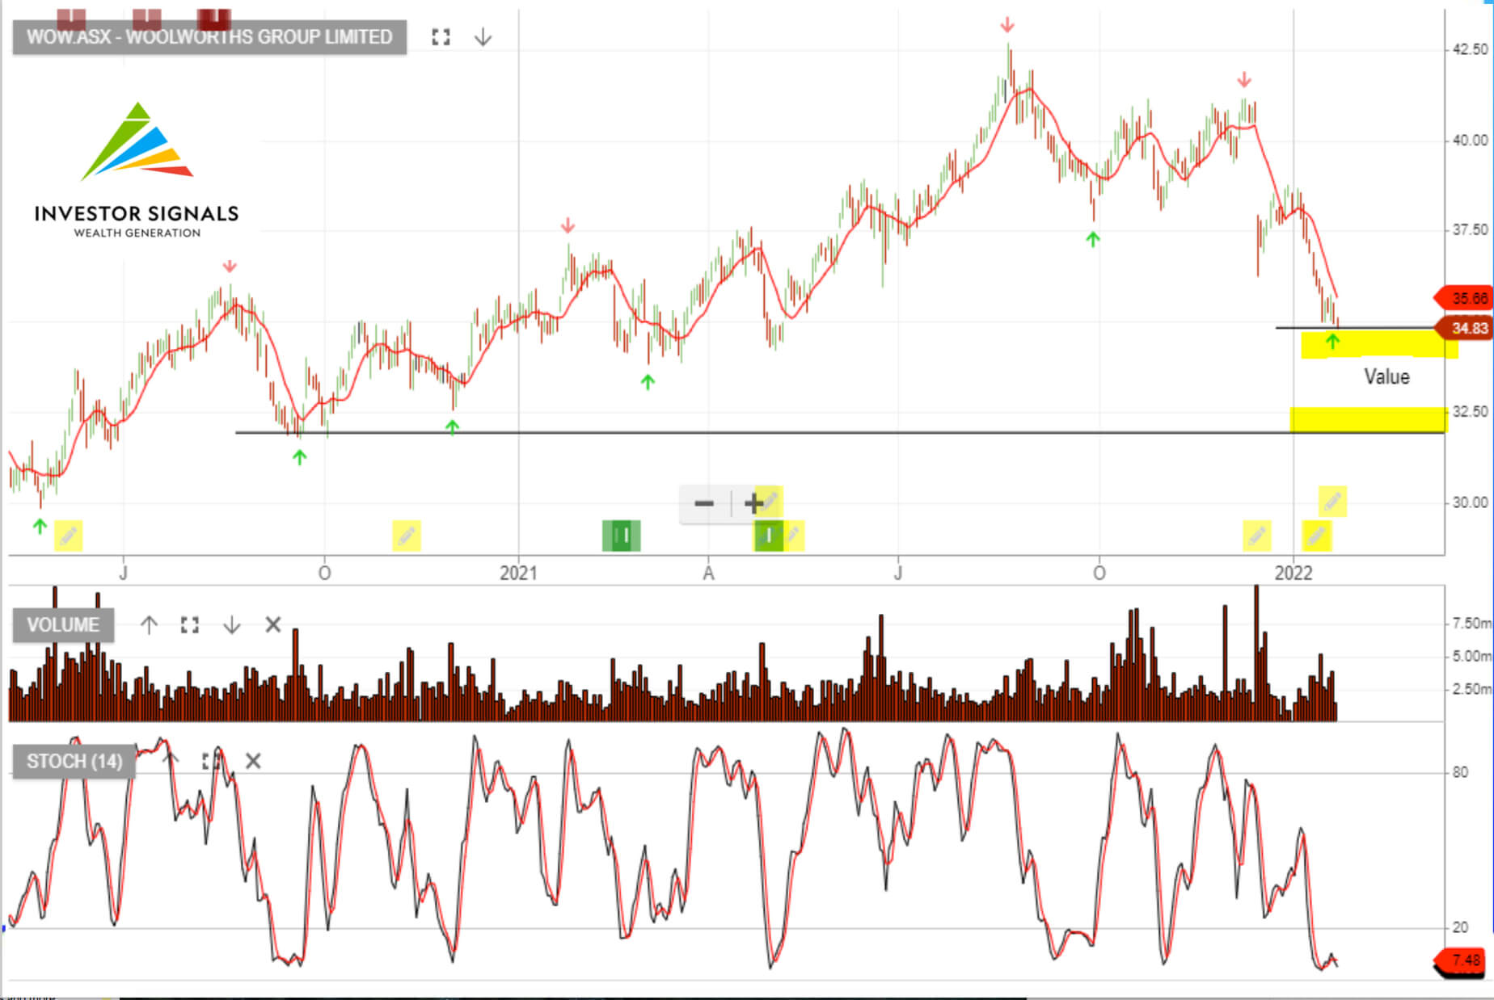Viewport: 1494px width, 1000px height.
Task: Click the 30.00 price axis label
Action: coord(1470,502)
